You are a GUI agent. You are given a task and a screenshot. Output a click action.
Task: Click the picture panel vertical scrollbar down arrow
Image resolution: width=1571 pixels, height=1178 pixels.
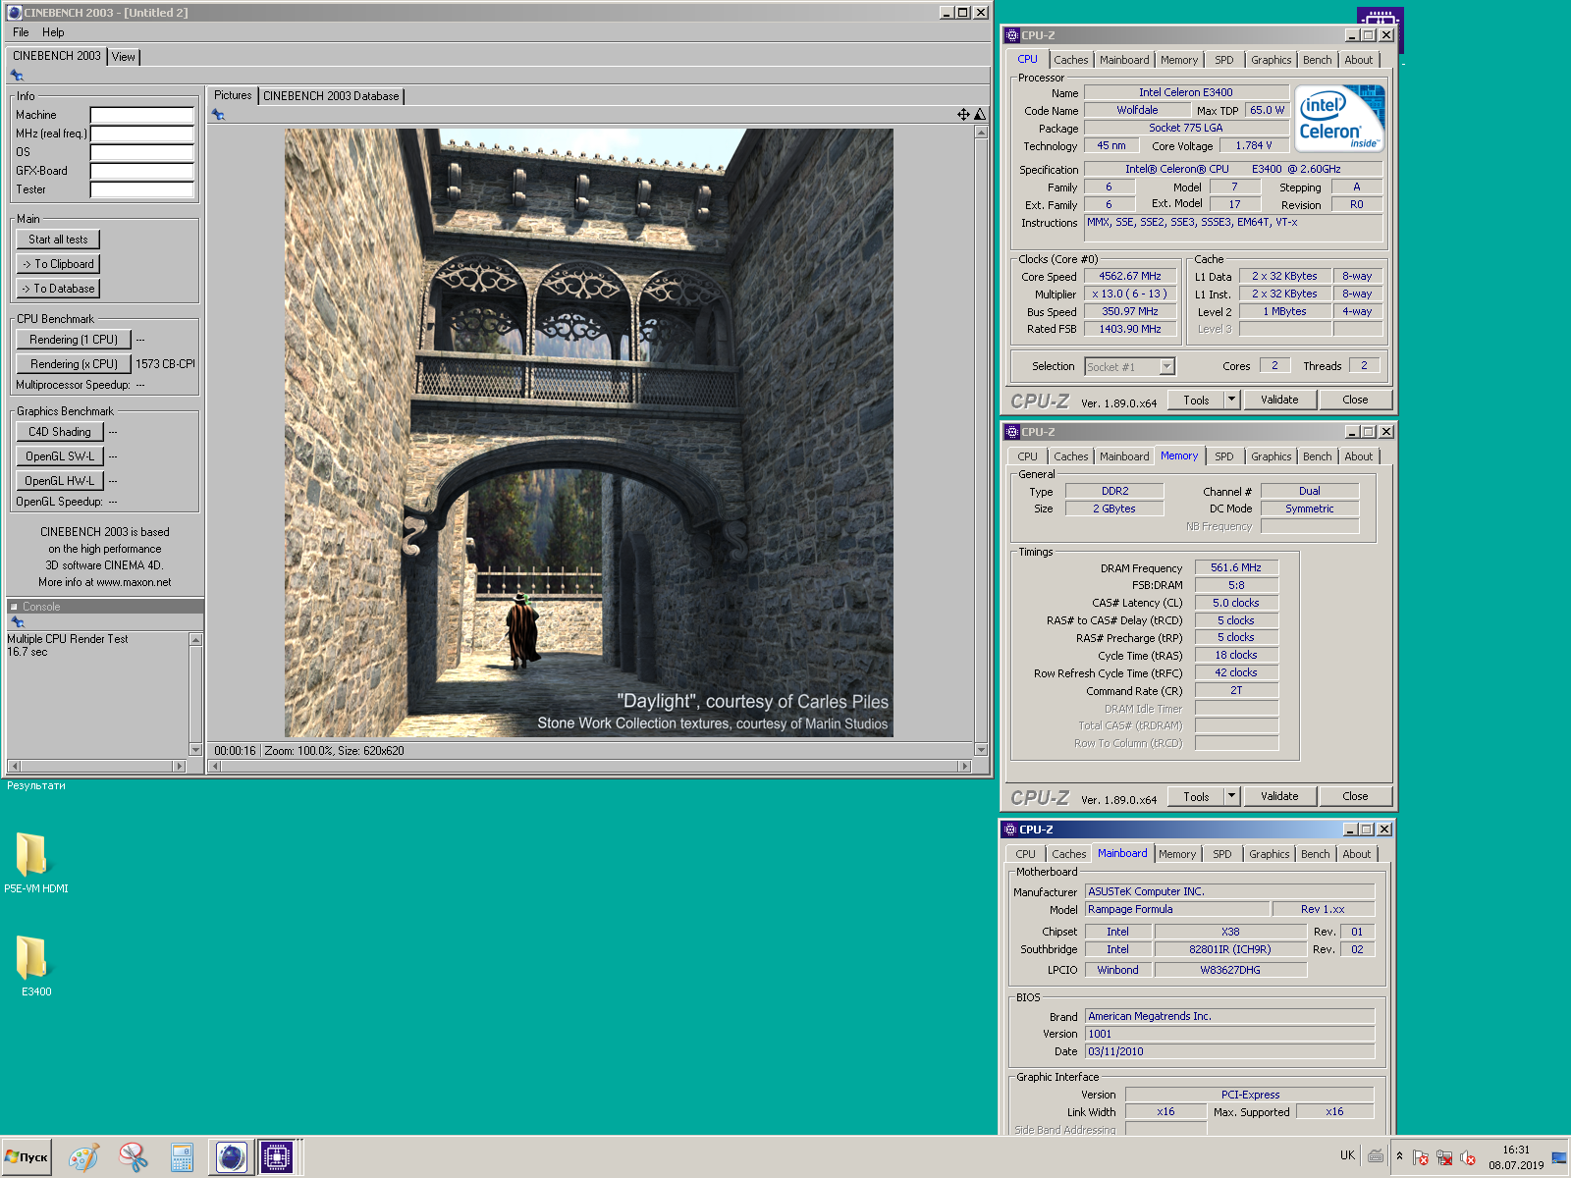pyautogui.click(x=981, y=749)
